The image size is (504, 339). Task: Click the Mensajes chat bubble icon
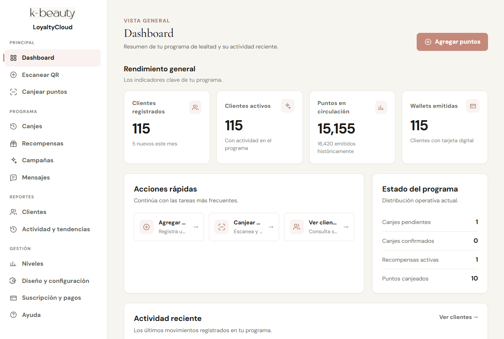(13, 178)
